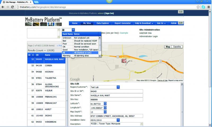Image resolution: width=212 pixels, height=127 pixels.
Task: Sort results by SN column header
Action: 39,55
